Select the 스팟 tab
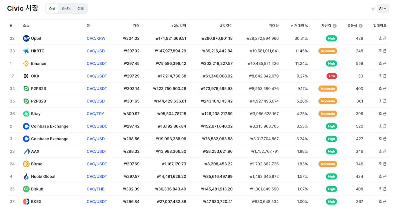This screenshot has height=207, width=395. point(52,8)
